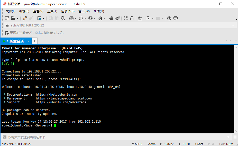Expand the new tab icon dropdown arrow
The height and width of the screenshot is (146, 238).
pos(153,19)
